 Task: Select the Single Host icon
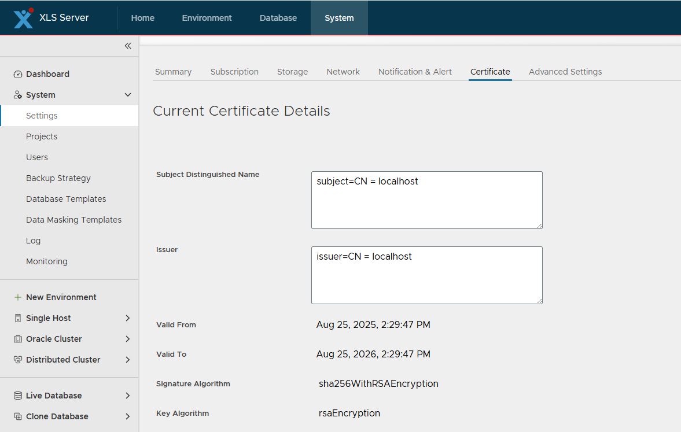[17, 317]
